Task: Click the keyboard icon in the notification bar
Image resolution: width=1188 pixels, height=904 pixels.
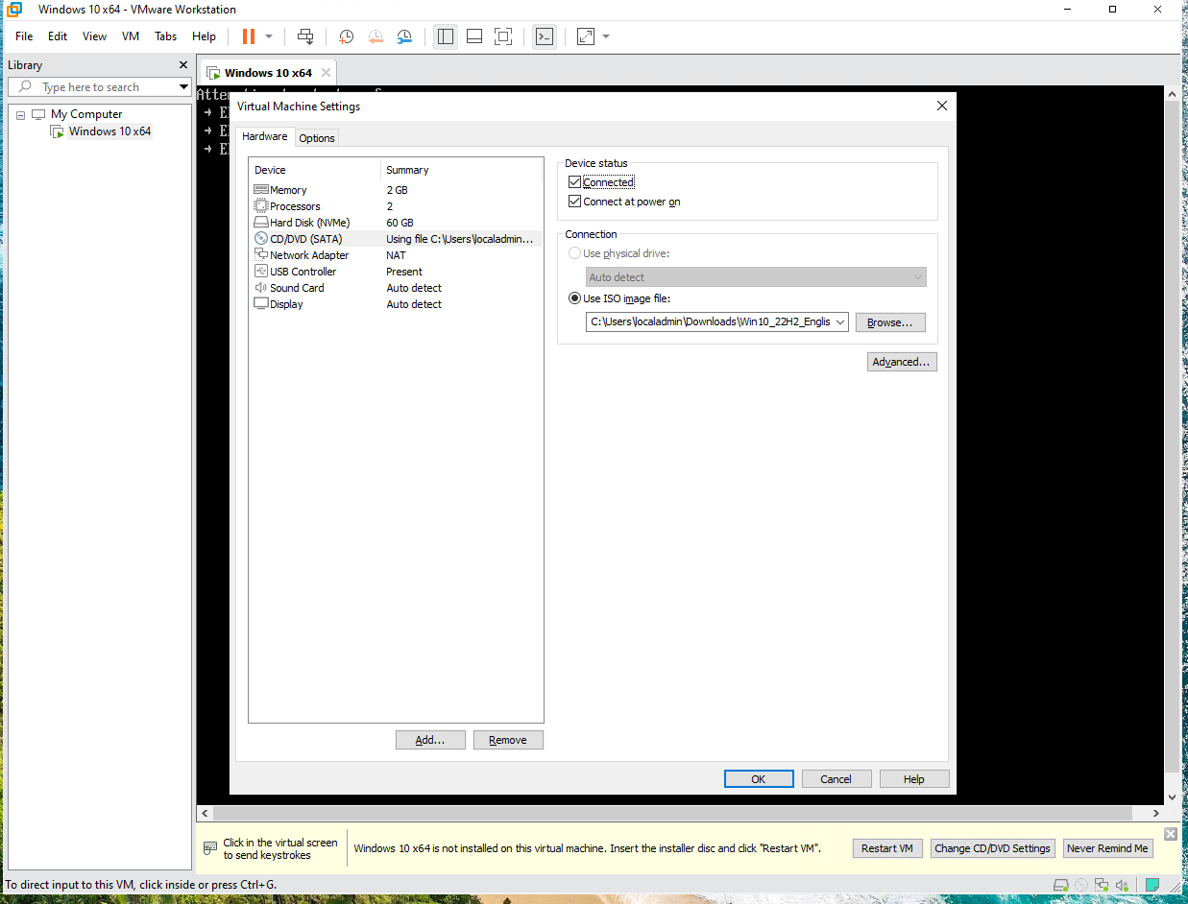Action: (210, 848)
